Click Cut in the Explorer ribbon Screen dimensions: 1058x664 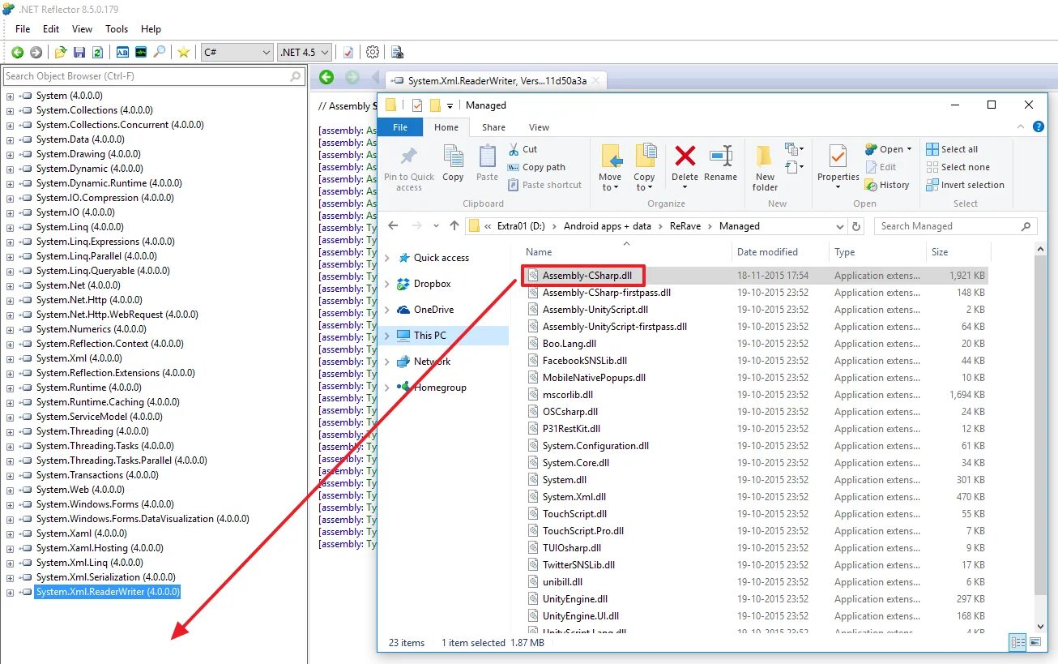pos(523,149)
